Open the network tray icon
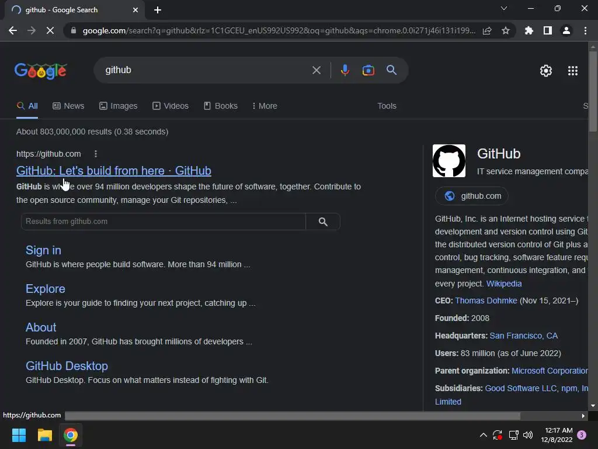Viewport: 598px width, 449px height. point(513,435)
